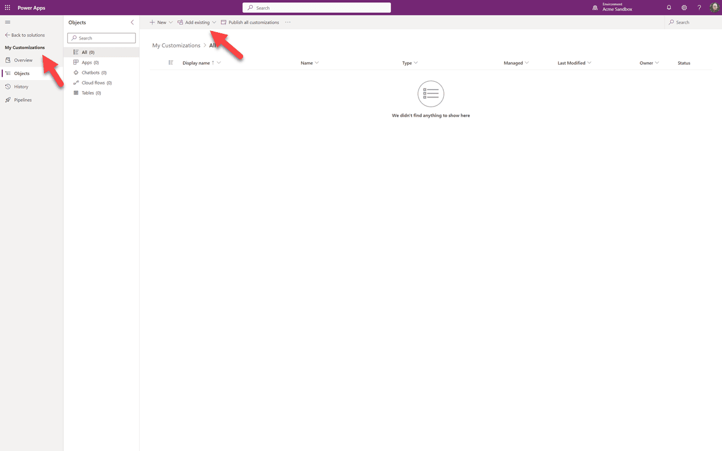Collapse the Objects panel chevron
This screenshot has height=451, width=722.
tap(133, 23)
